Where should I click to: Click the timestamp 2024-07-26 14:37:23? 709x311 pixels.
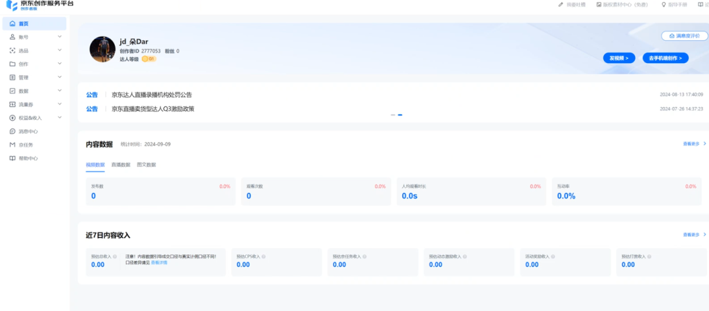tap(681, 109)
